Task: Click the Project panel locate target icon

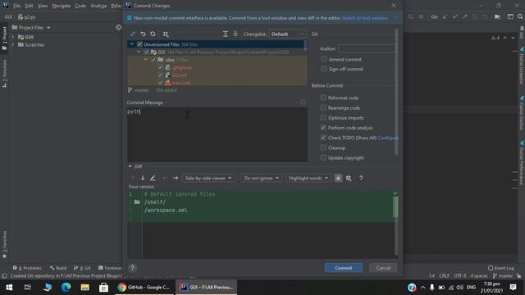Action: (118, 27)
